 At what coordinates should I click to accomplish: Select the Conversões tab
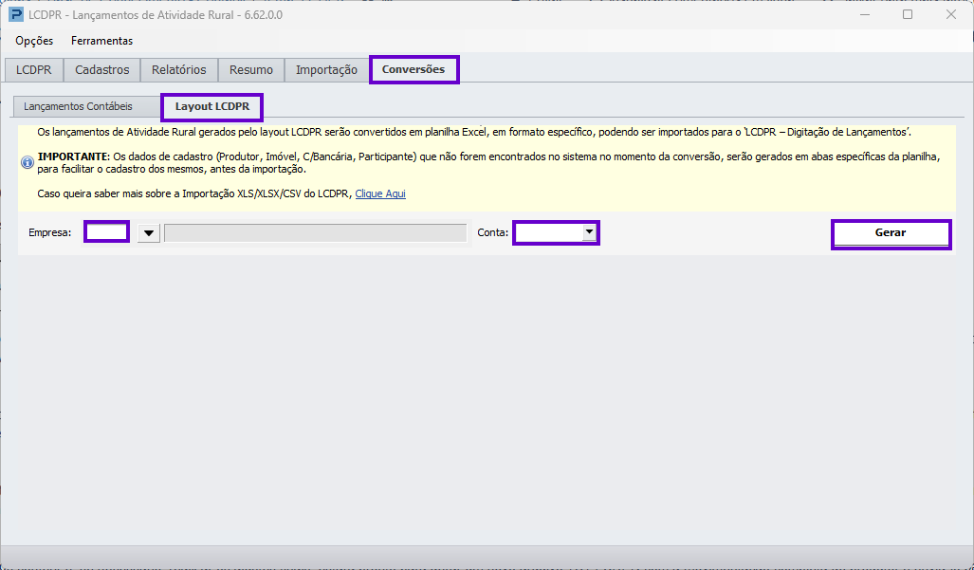413,69
